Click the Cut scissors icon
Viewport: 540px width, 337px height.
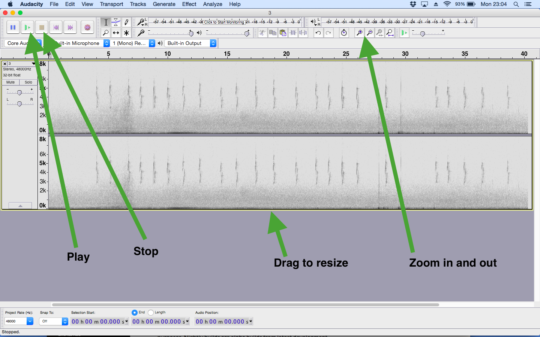262,33
